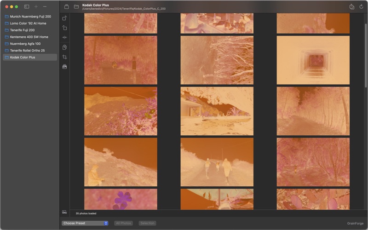This screenshot has width=368, height=230.
Task: Click the plus icon to add a folder
Action: (36, 6)
